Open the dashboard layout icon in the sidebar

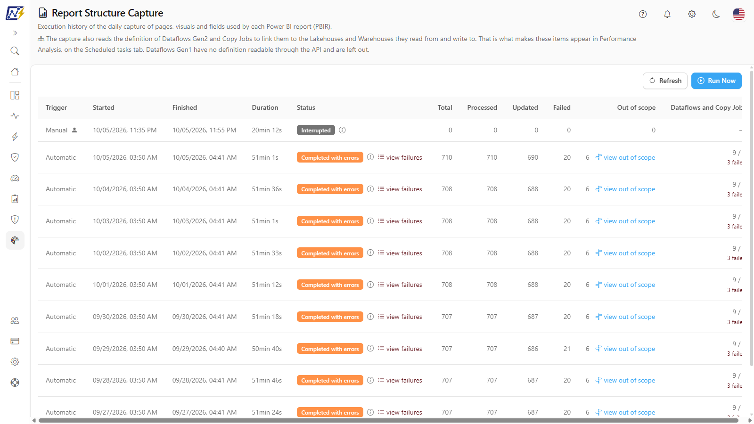[x=15, y=95]
